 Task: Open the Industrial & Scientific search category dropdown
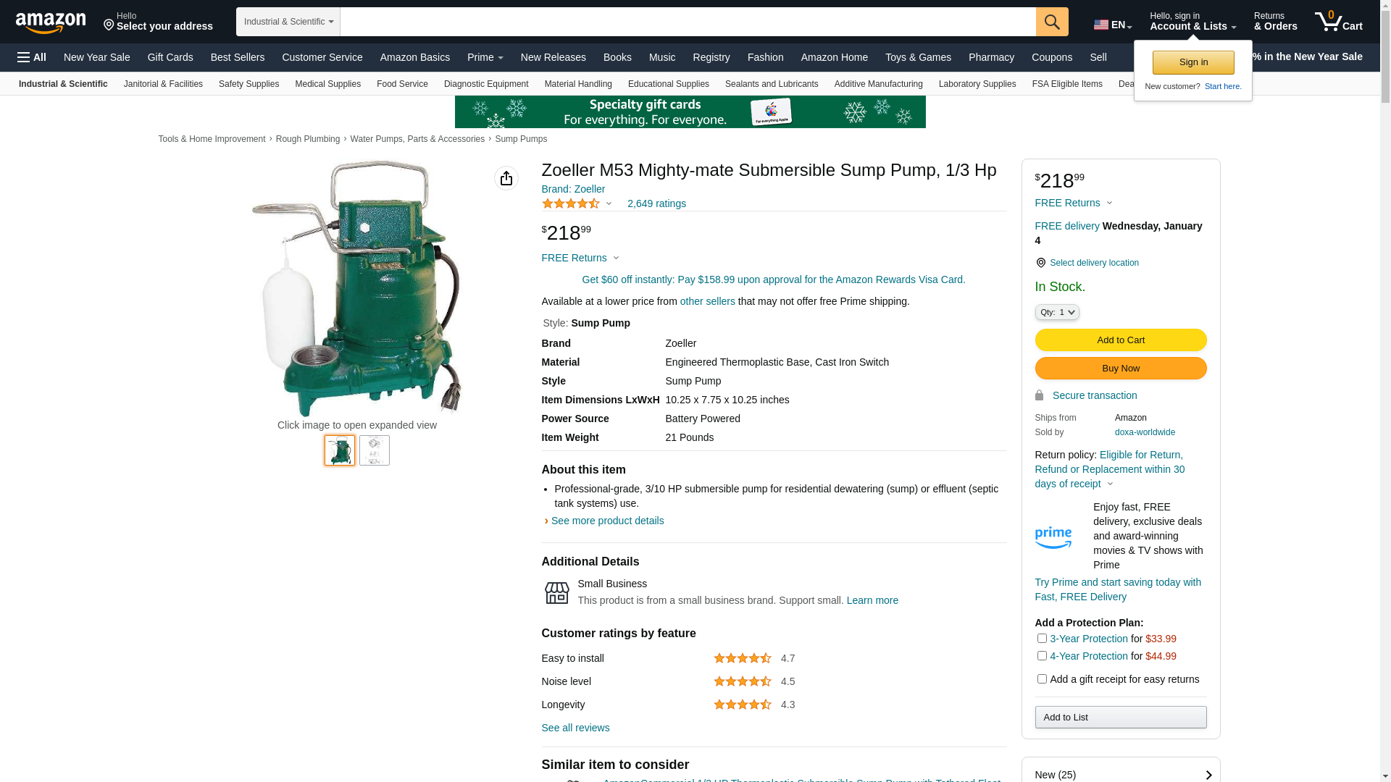(288, 22)
